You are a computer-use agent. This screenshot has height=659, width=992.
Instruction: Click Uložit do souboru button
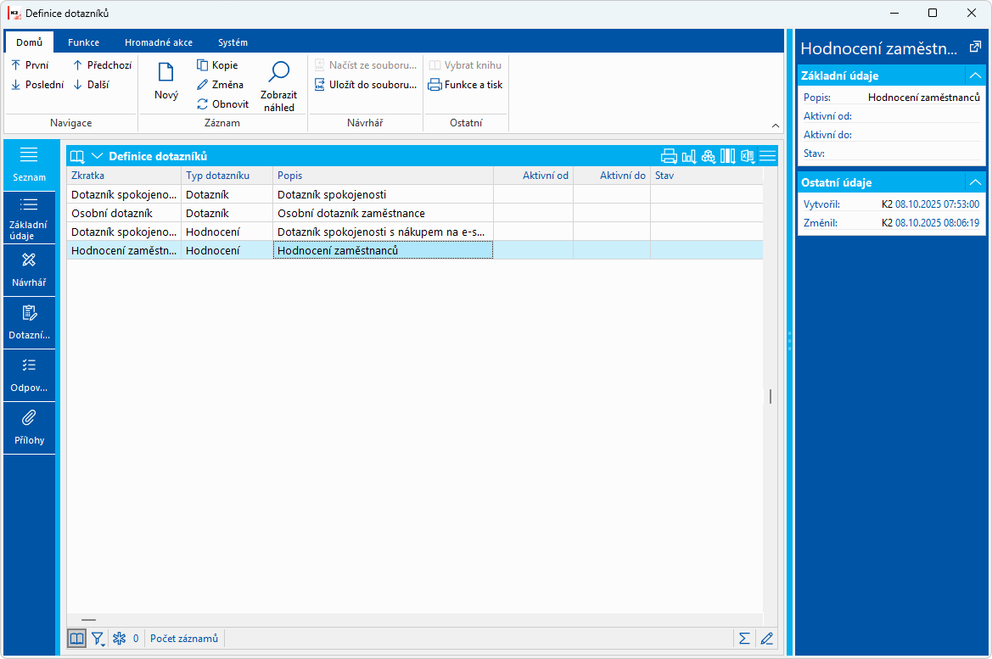(366, 85)
